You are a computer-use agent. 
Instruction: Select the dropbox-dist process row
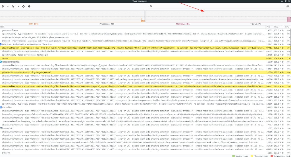coord(145,37)
